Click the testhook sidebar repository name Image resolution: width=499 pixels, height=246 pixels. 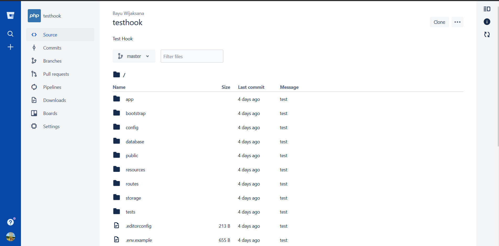pyautogui.click(x=52, y=16)
